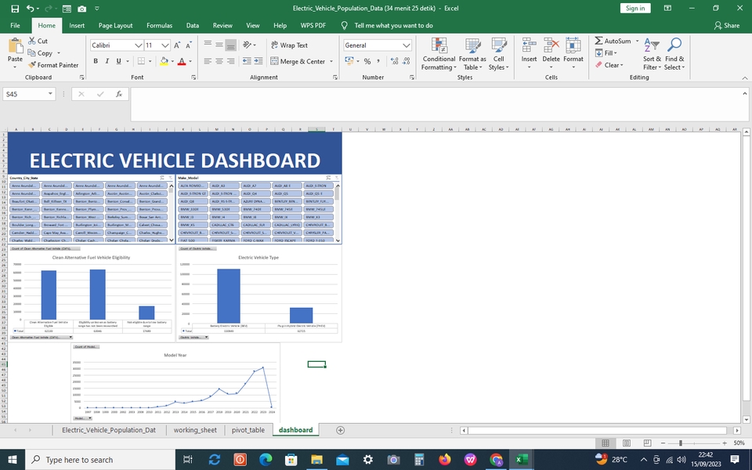Viewport: 752px width, 470px height.
Task: Switch to the Page Layout tab
Action: pyautogui.click(x=116, y=25)
